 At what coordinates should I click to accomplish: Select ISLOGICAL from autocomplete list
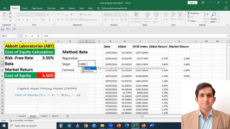point(89,71)
